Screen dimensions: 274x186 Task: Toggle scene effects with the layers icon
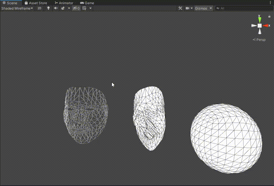63,8
